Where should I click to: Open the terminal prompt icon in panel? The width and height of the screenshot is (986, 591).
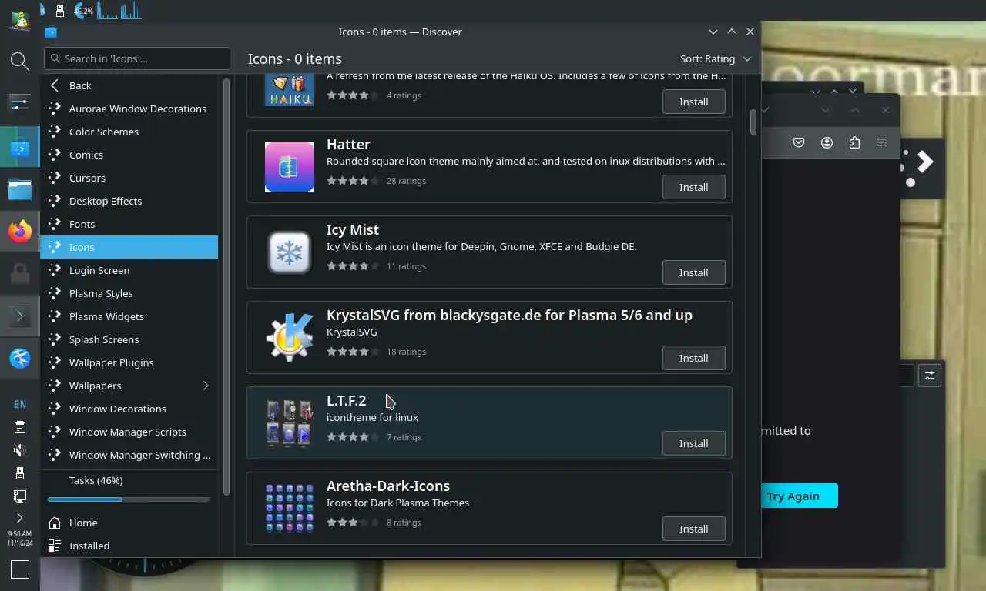click(20, 316)
